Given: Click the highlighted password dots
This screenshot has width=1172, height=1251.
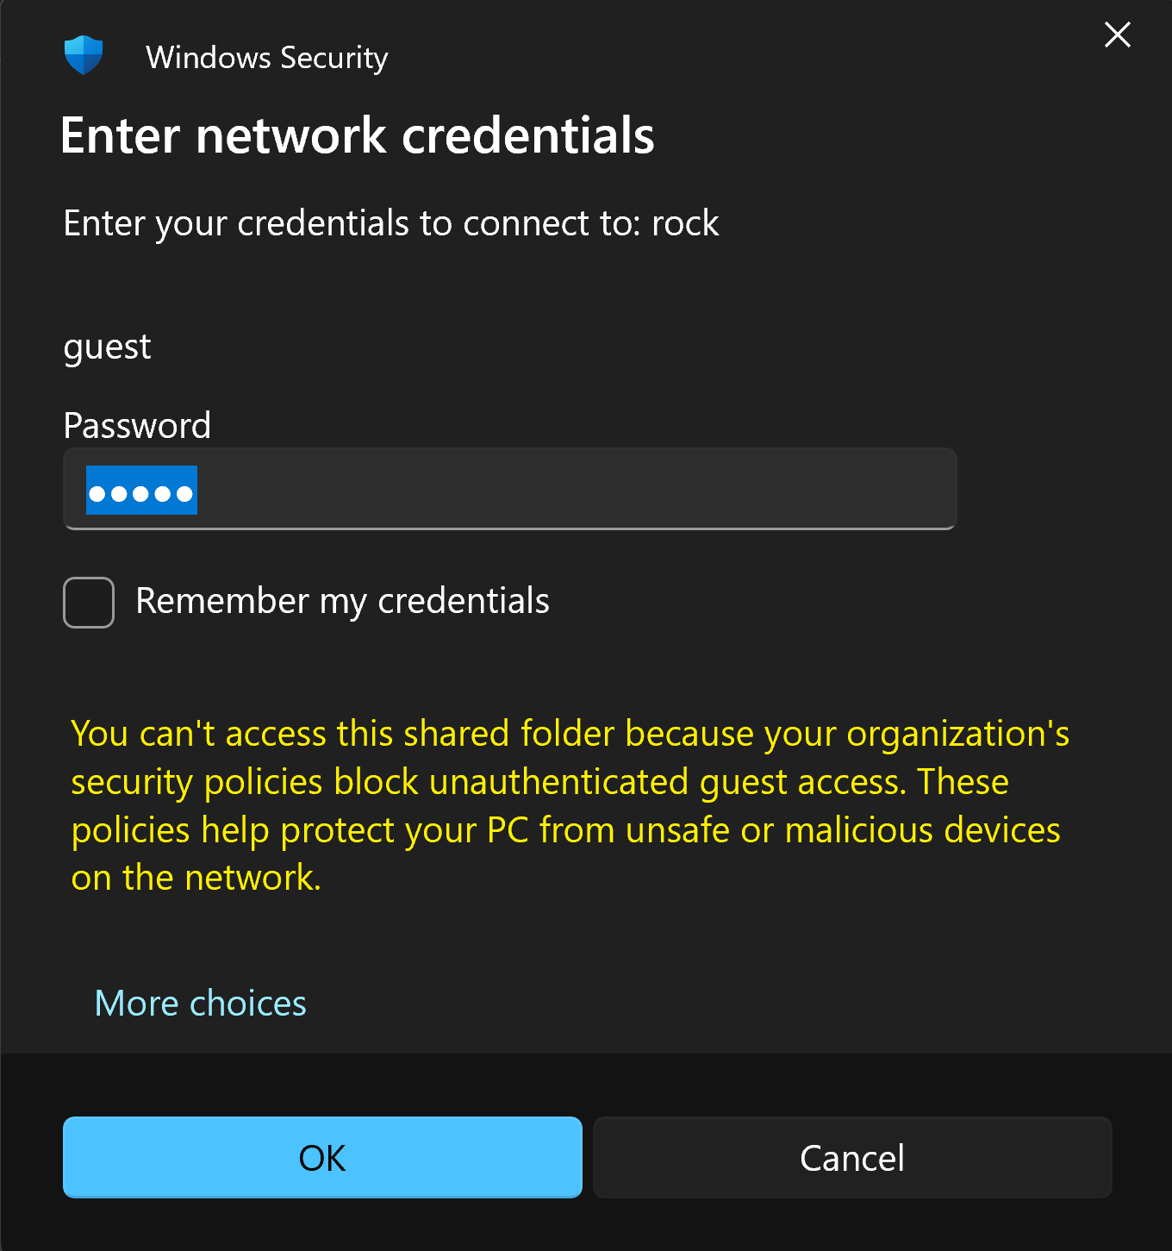Looking at the screenshot, I should click(141, 491).
